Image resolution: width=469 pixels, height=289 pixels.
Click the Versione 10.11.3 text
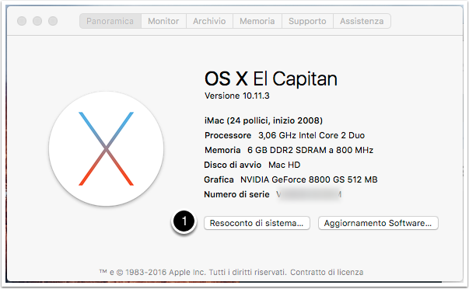pyautogui.click(x=237, y=96)
